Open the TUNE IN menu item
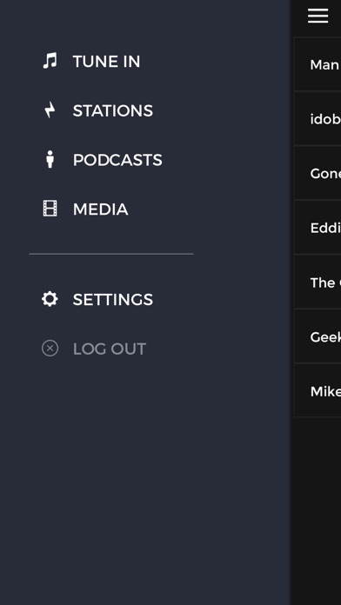 pos(107,62)
